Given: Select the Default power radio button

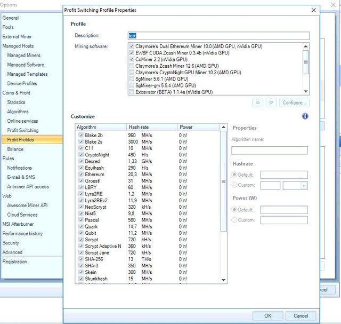Looking at the screenshot, I should point(234,210).
